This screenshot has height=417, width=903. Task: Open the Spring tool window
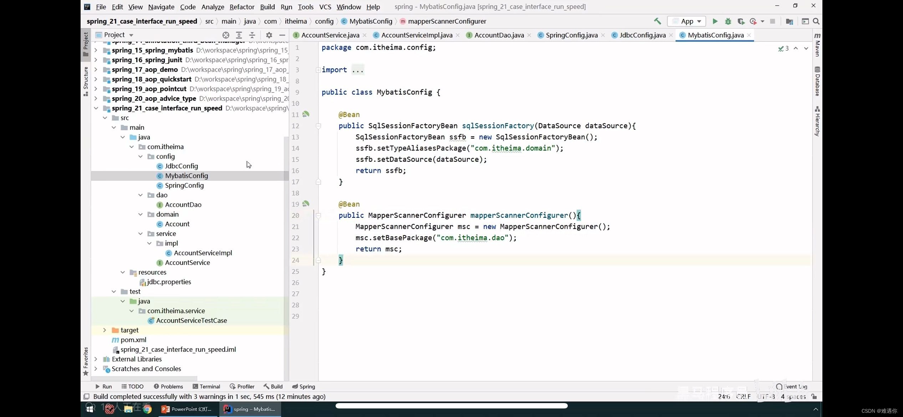pos(303,386)
